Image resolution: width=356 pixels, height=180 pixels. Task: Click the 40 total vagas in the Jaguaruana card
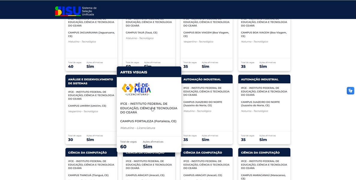[71, 66]
